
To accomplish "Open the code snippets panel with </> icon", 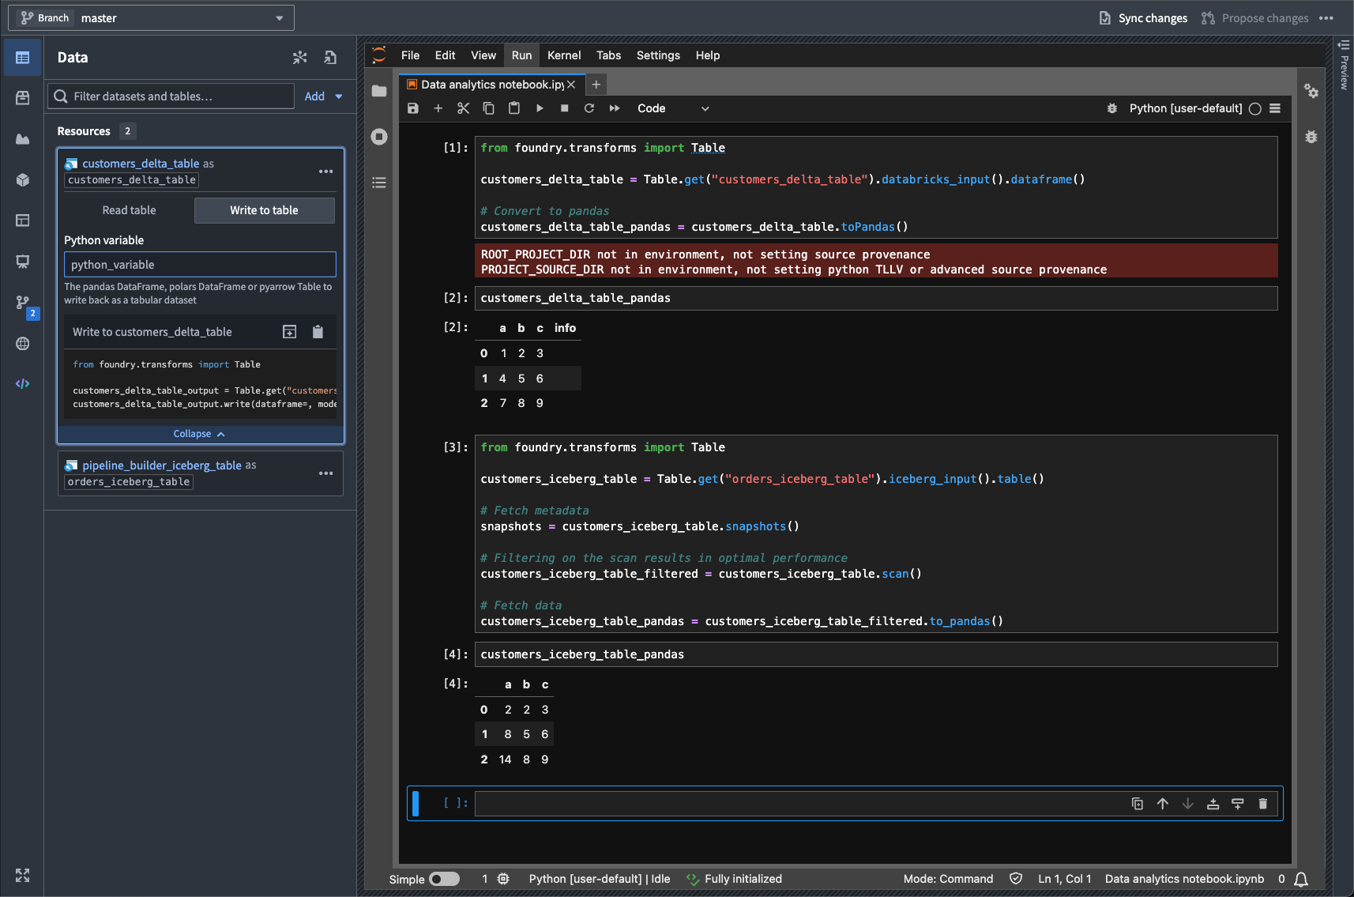I will coord(22,384).
